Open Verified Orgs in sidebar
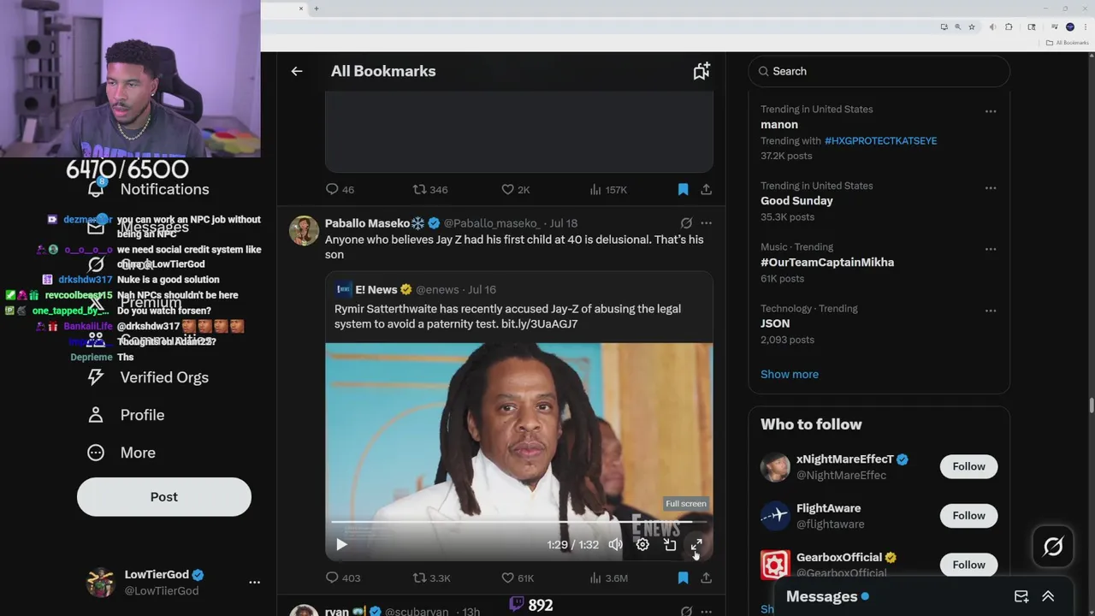The width and height of the screenshot is (1095, 616). pos(148,377)
